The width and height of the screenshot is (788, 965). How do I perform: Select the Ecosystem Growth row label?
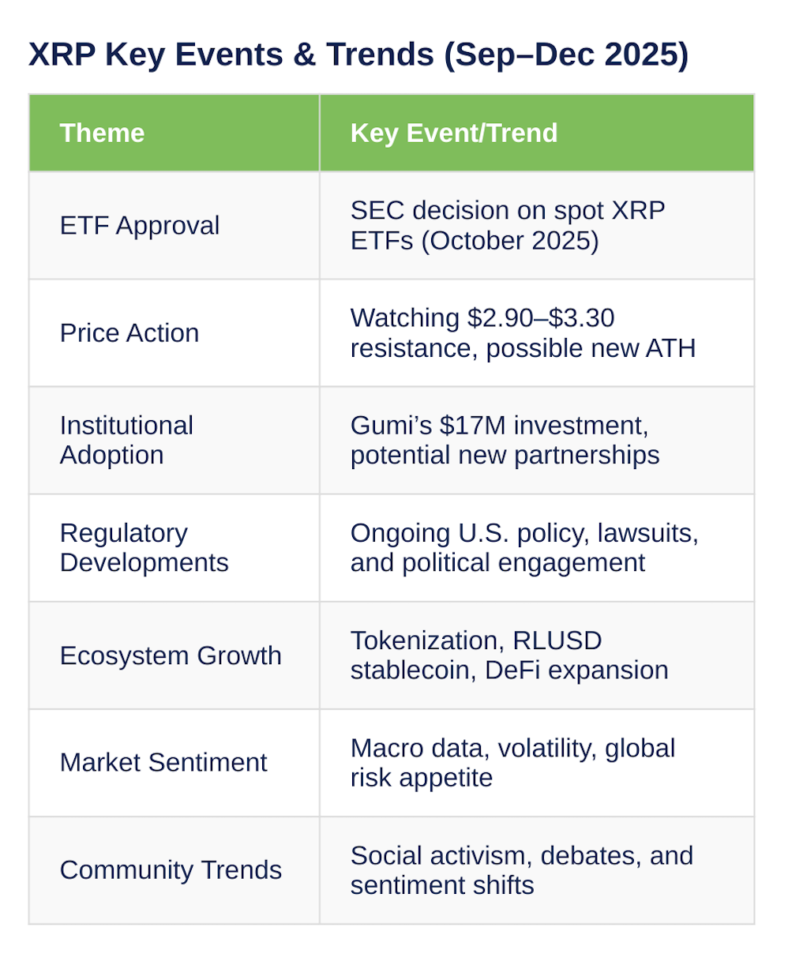(x=171, y=655)
